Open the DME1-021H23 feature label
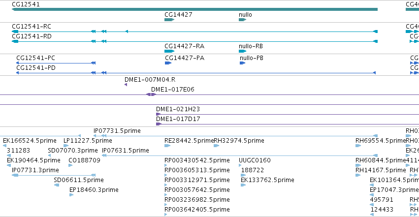Image resolution: width=419 pixels, height=217 pixels. coord(178,109)
